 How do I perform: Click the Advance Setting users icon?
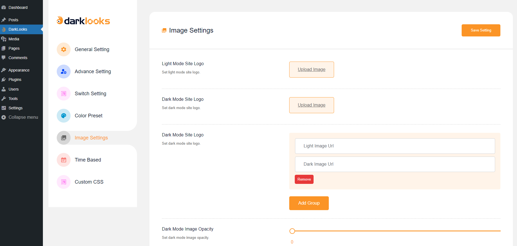click(64, 72)
